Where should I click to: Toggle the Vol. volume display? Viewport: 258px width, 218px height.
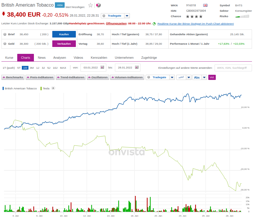click(212, 77)
